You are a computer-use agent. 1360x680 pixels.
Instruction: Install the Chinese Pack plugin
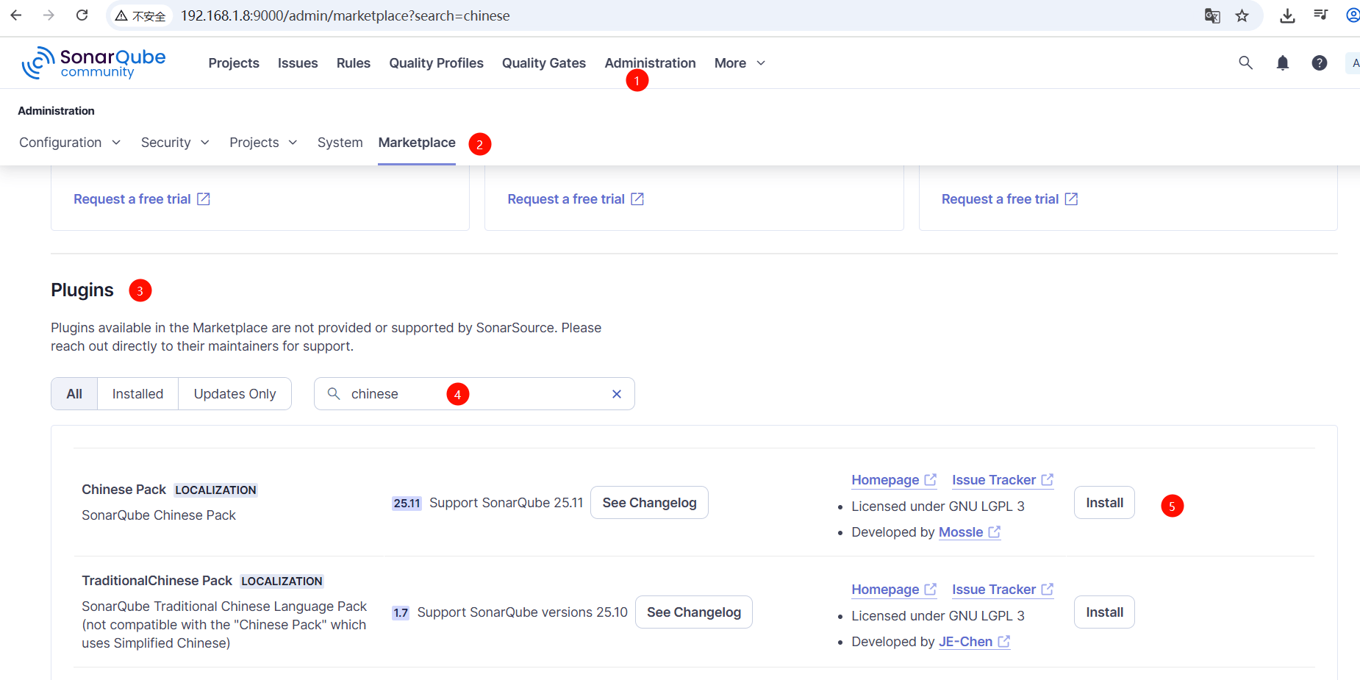point(1104,503)
